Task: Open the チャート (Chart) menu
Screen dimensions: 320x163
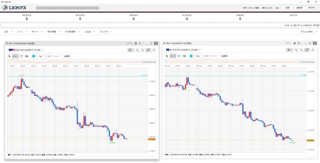Action: (x=37, y=32)
